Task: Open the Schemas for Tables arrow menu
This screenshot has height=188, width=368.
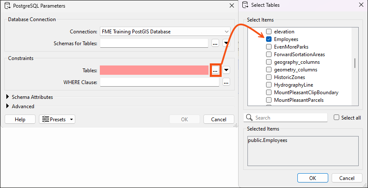Action: click(x=226, y=43)
